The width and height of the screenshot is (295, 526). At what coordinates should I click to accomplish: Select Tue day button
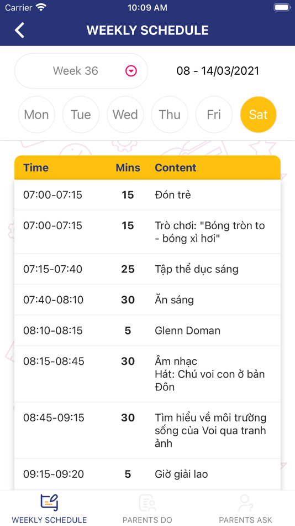click(81, 115)
